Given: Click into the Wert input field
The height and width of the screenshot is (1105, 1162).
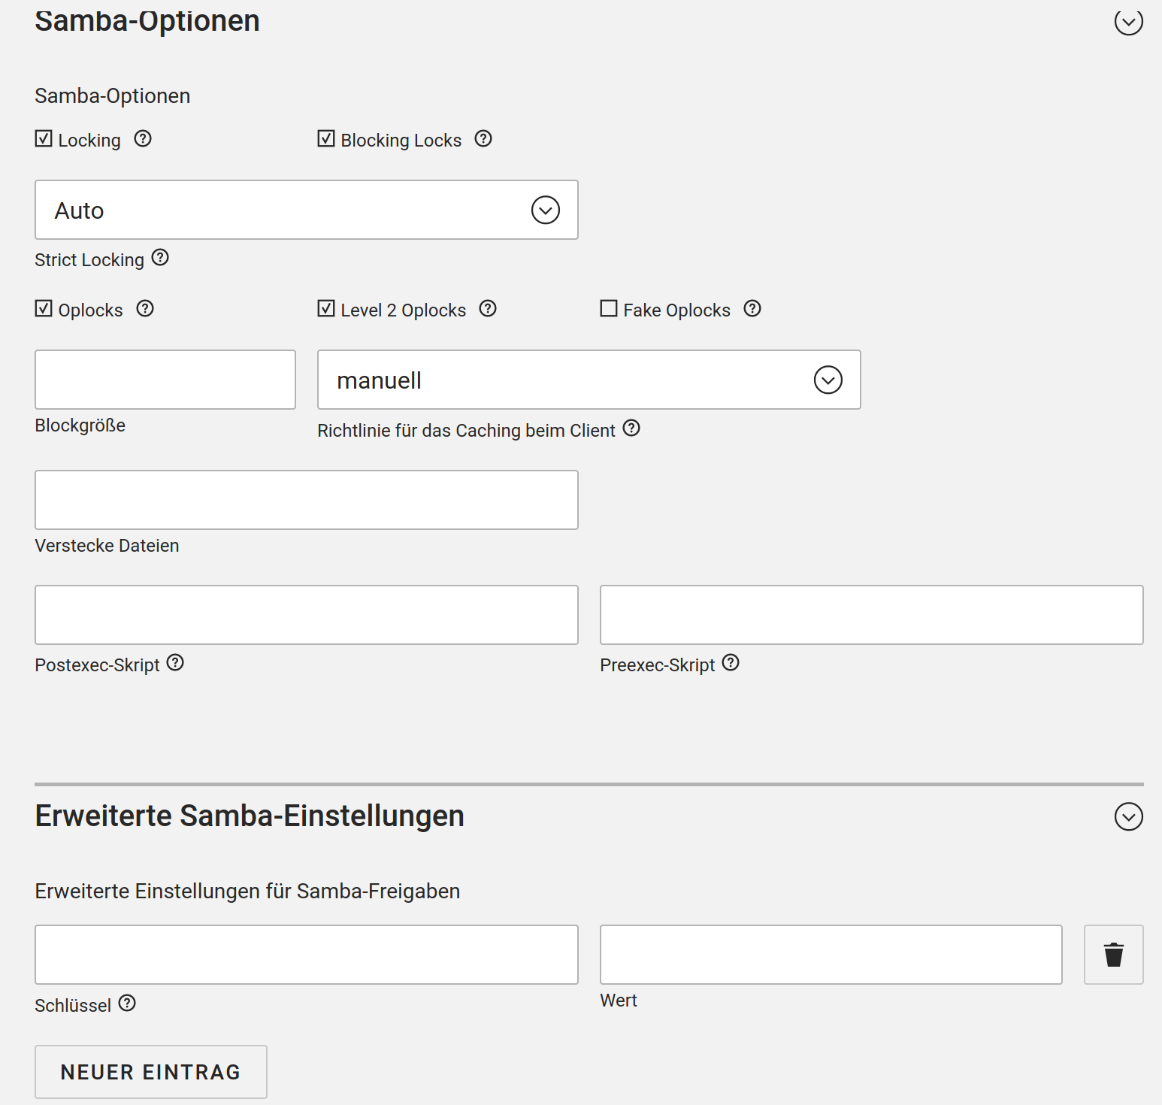Looking at the screenshot, I should pos(831,955).
